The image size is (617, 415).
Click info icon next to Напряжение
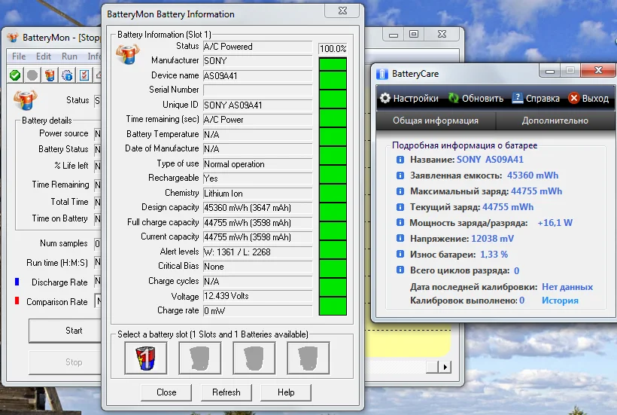400,238
